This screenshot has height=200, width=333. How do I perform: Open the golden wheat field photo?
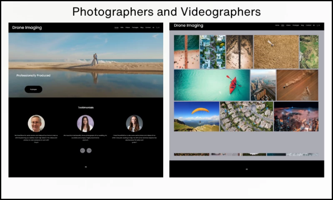click(276, 52)
